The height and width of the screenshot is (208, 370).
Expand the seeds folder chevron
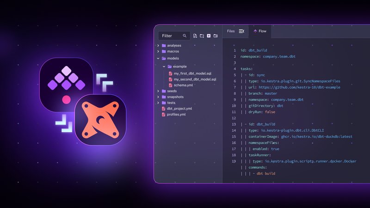(x=158, y=91)
